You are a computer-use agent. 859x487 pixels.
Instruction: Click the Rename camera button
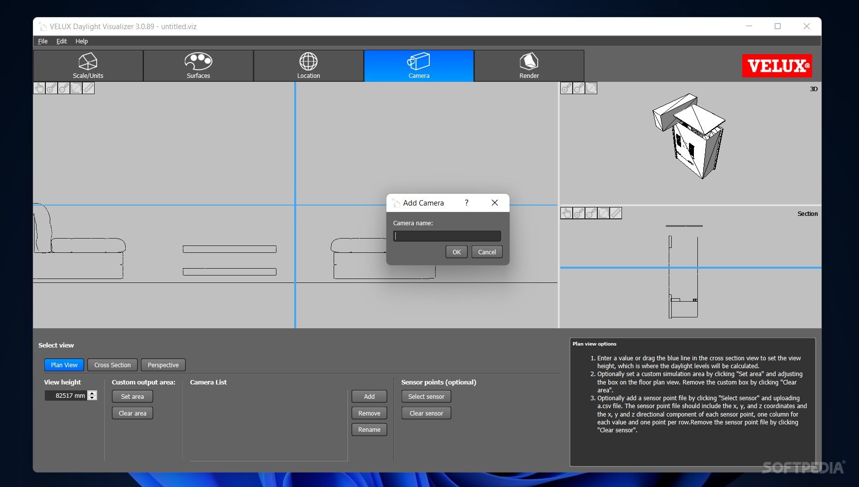point(369,429)
